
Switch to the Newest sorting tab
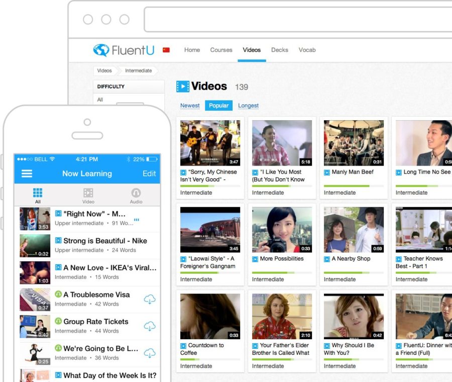pos(190,106)
